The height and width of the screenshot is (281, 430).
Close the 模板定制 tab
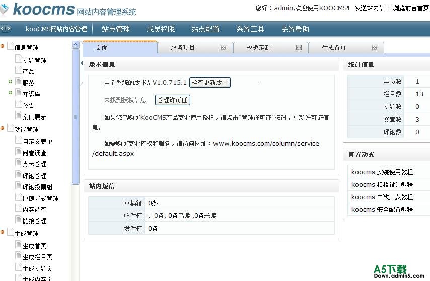(299, 48)
